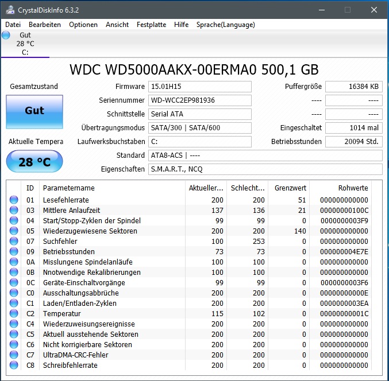
Task: Click the Parametername column header
Action: pyautogui.click(x=112, y=188)
